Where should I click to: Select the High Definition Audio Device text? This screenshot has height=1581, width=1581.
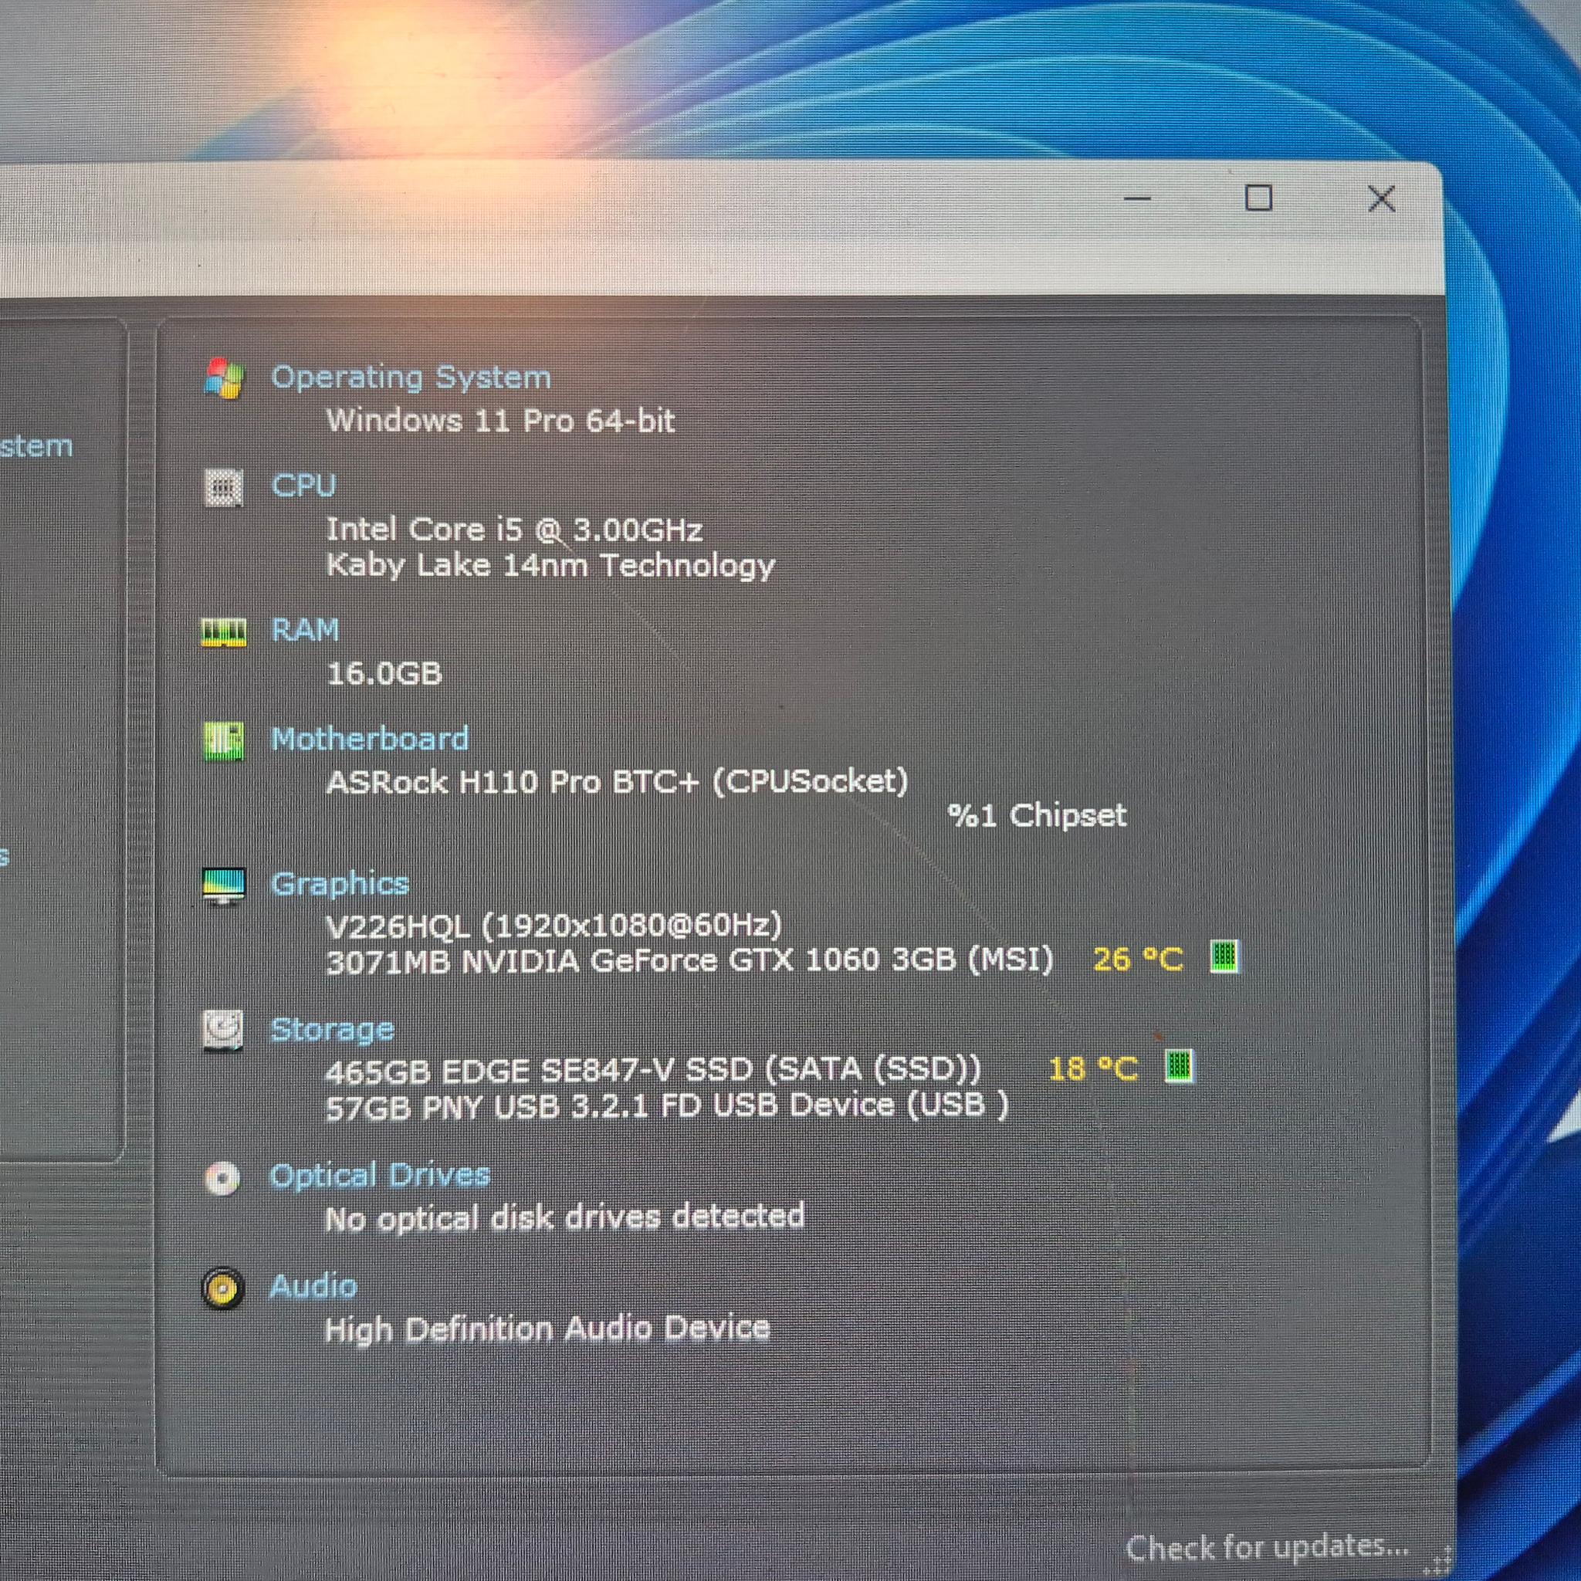pyautogui.click(x=547, y=1328)
